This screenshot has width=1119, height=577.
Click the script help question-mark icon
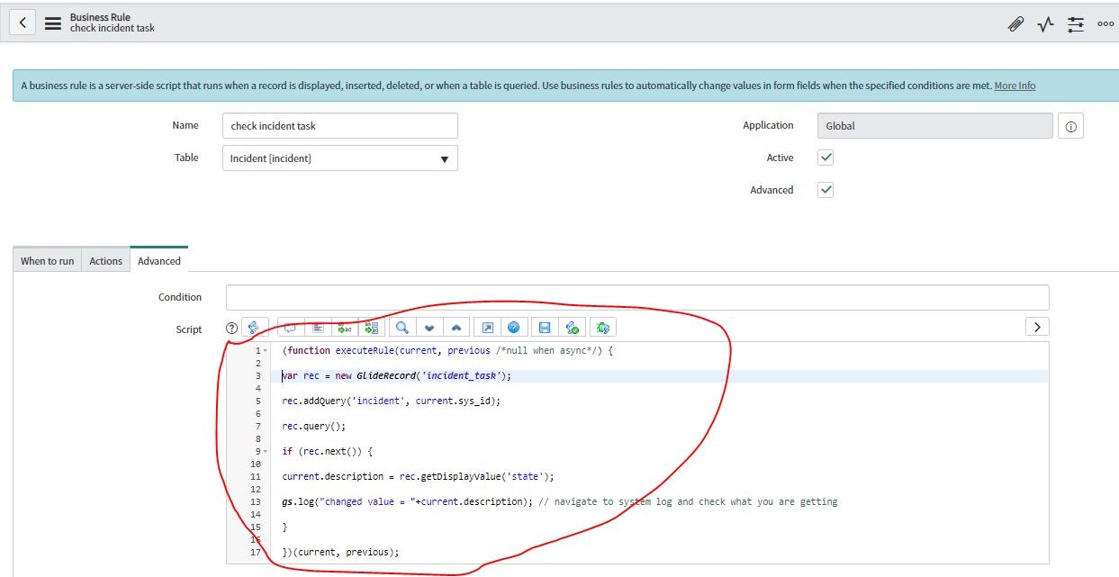click(x=231, y=329)
